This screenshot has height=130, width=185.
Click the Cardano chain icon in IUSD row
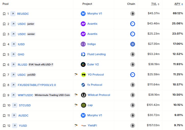tap(133, 44)
